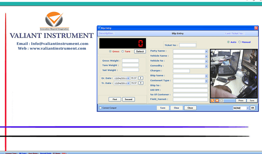Click the Net Weight input field
The image size is (262, 154).
[x=130, y=70]
